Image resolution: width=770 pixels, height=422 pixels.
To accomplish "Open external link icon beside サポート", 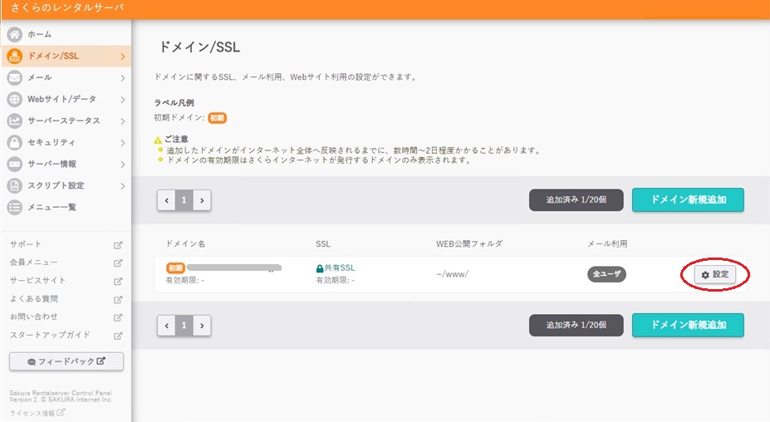I will 118,245.
